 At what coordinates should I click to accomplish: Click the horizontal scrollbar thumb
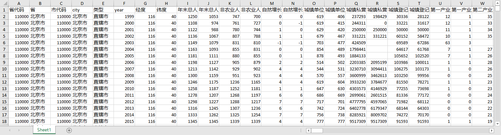[317, 130]
